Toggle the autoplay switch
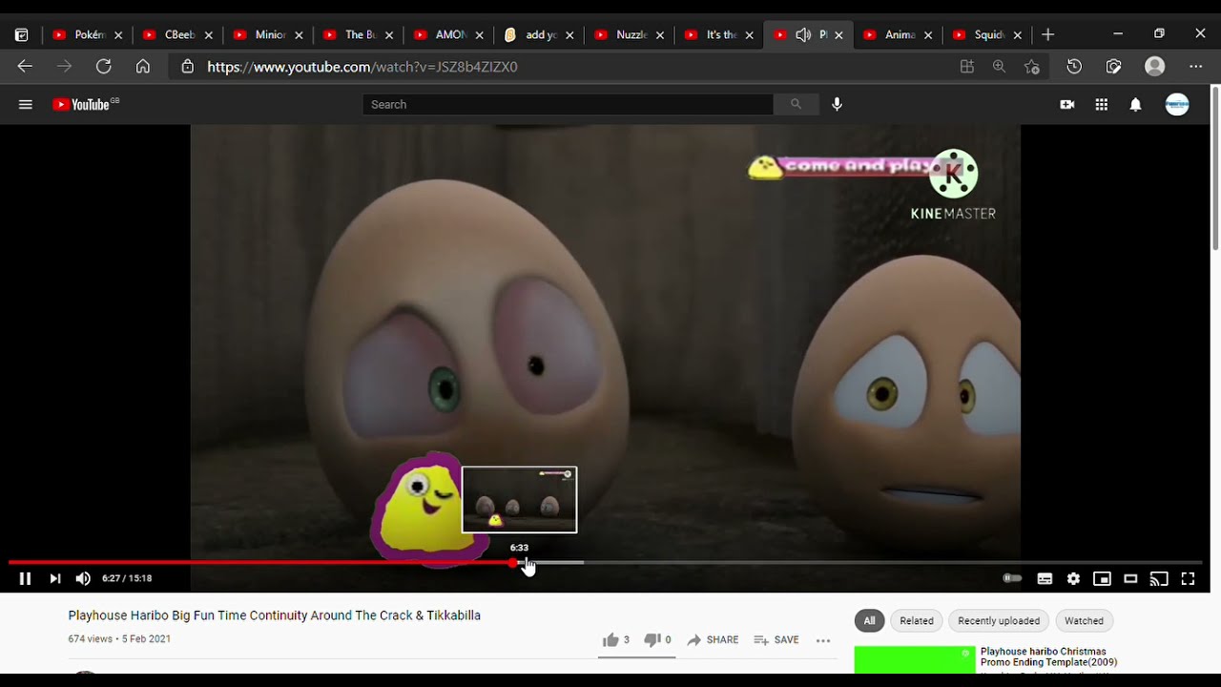Image resolution: width=1221 pixels, height=687 pixels. click(1012, 578)
